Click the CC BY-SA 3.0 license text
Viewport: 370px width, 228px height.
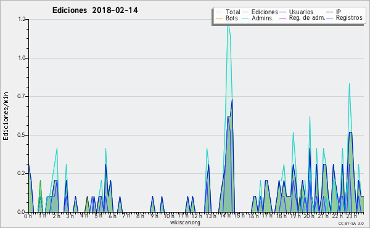coord(351,223)
